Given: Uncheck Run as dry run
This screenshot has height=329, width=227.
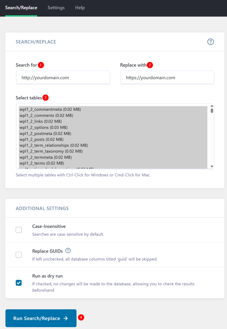Looking at the screenshot, I should [x=19, y=283].
